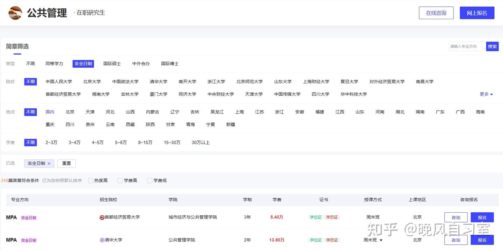Click the 在线咨询 button

click(x=436, y=13)
